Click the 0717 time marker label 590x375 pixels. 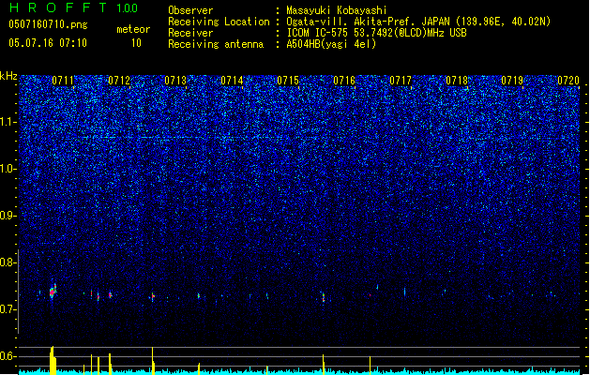click(401, 81)
